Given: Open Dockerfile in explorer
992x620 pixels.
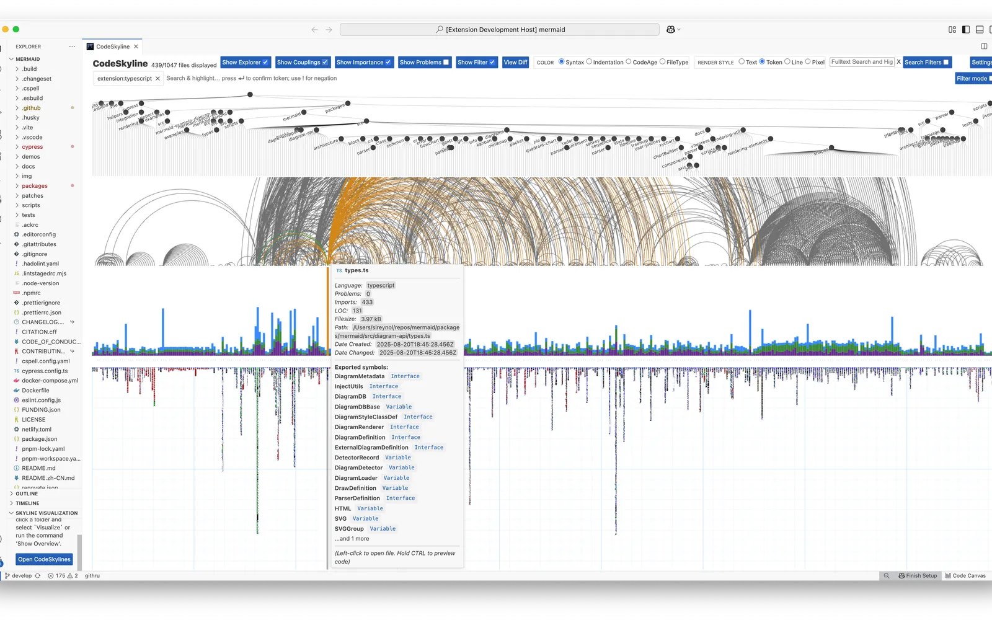Looking at the screenshot, I should click(35, 390).
